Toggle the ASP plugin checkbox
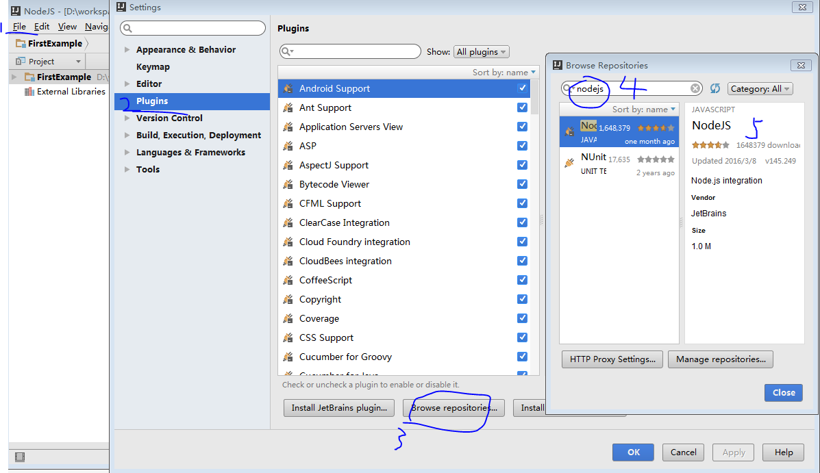The width and height of the screenshot is (820, 473). click(x=522, y=145)
